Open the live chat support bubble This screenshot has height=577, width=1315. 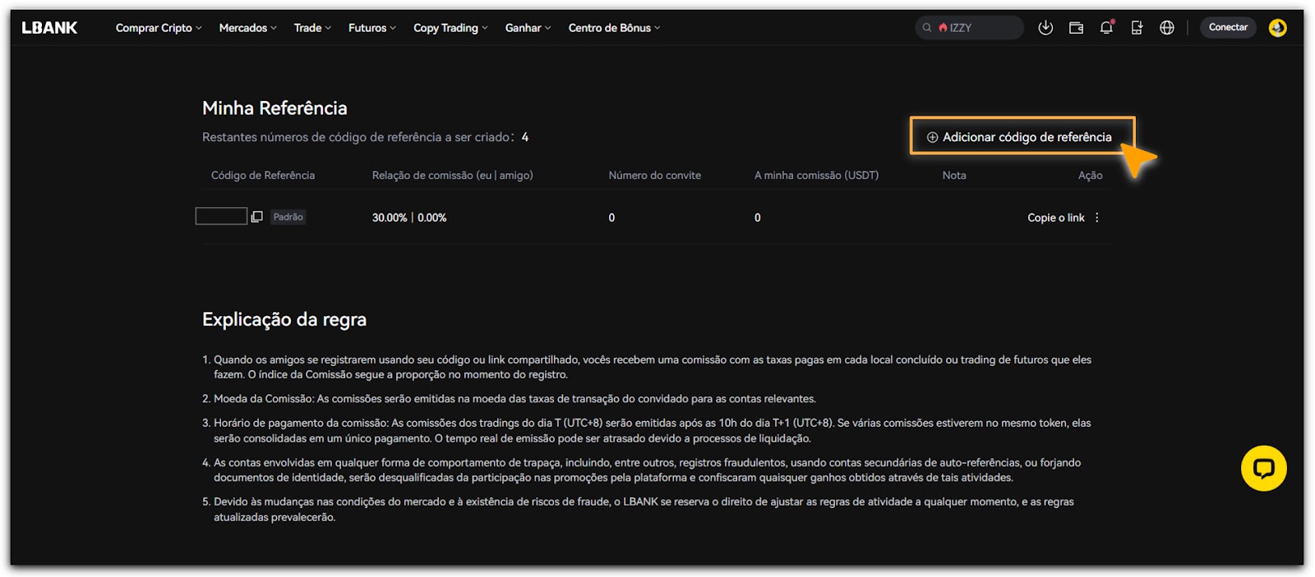[x=1263, y=469]
